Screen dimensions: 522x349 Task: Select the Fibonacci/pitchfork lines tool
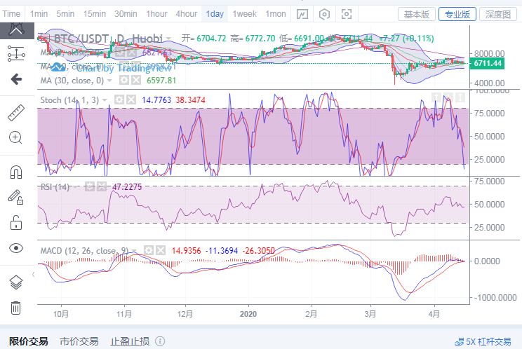tap(16, 53)
